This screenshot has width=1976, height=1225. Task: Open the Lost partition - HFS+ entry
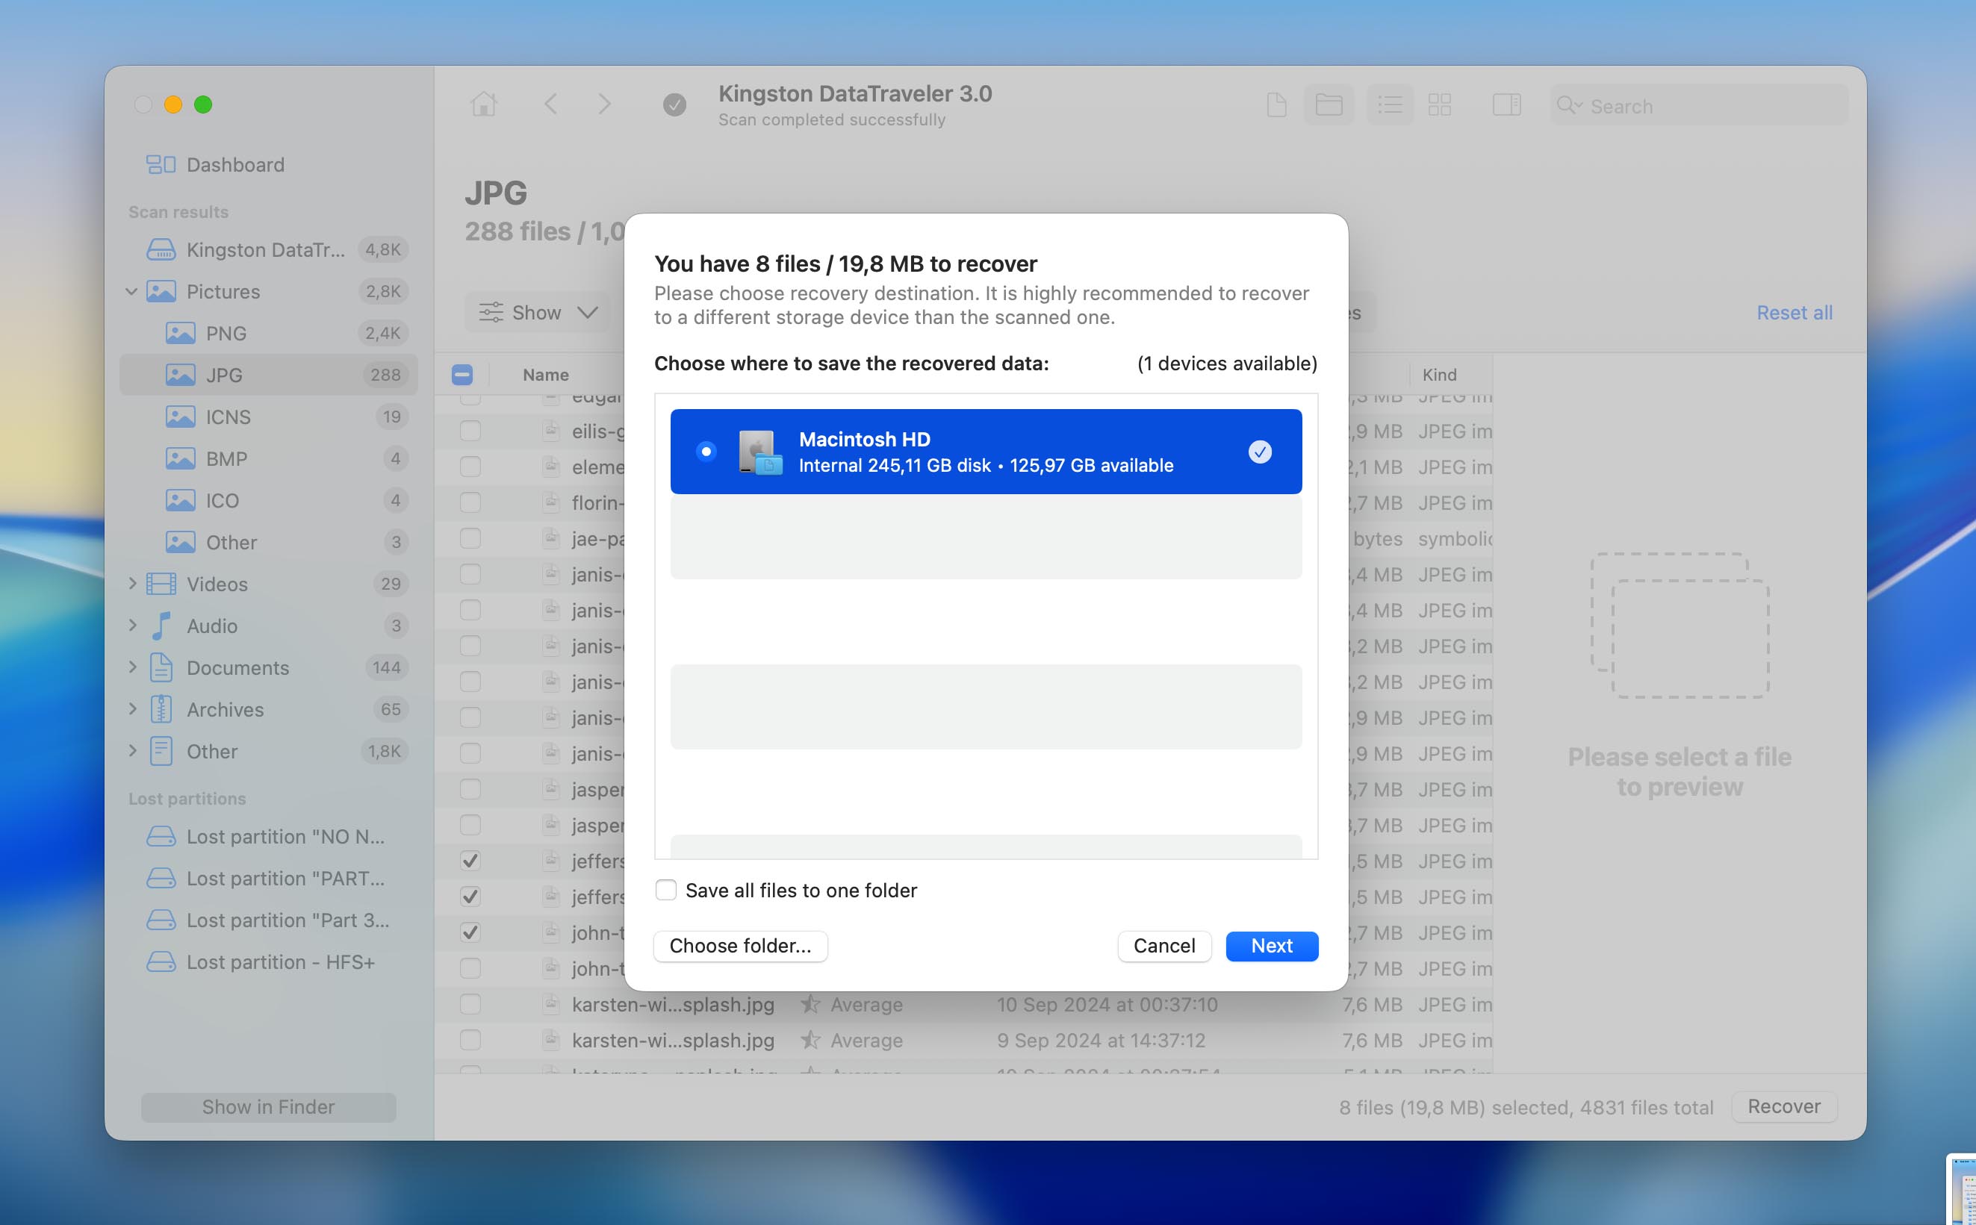point(279,961)
